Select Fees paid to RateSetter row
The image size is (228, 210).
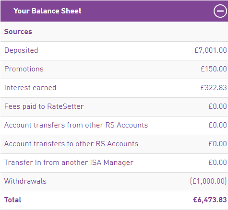pos(114,106)
